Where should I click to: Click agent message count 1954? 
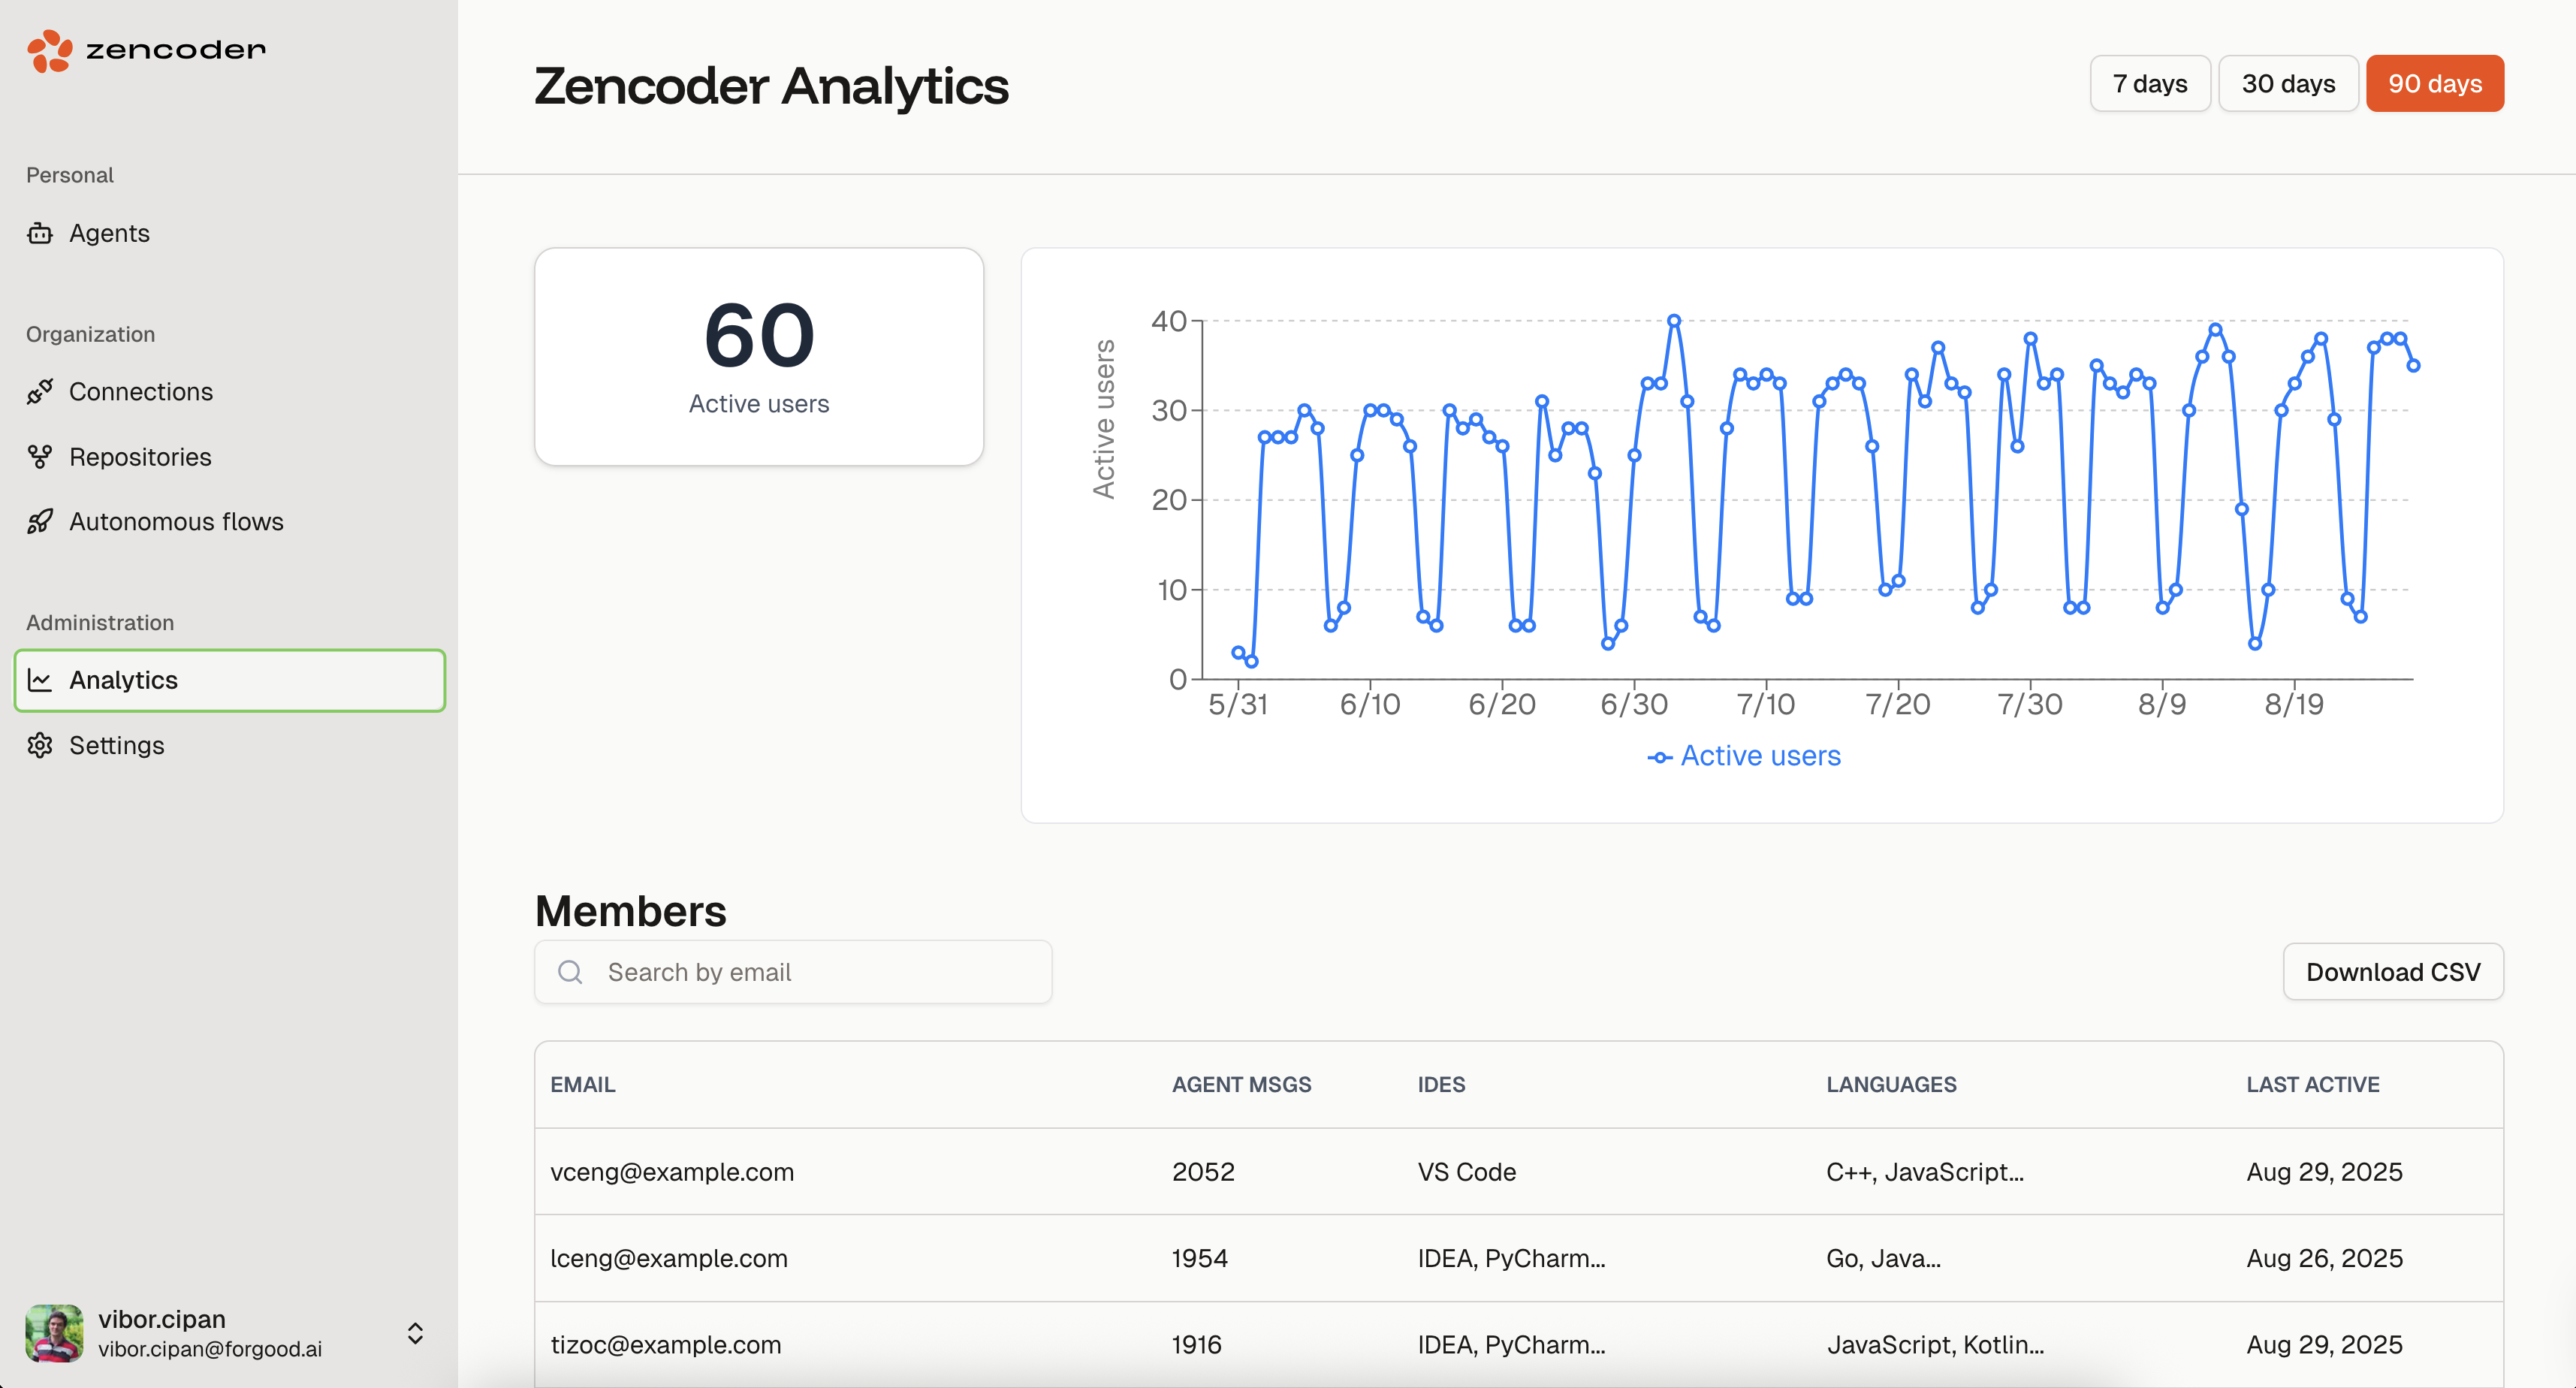coord(1200,1258)
